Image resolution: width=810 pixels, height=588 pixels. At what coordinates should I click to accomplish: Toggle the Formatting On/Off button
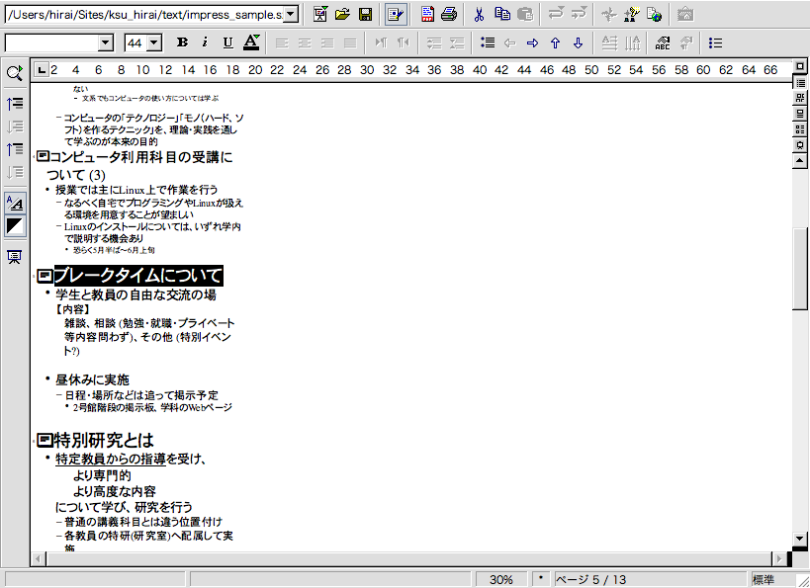(15, 203)
